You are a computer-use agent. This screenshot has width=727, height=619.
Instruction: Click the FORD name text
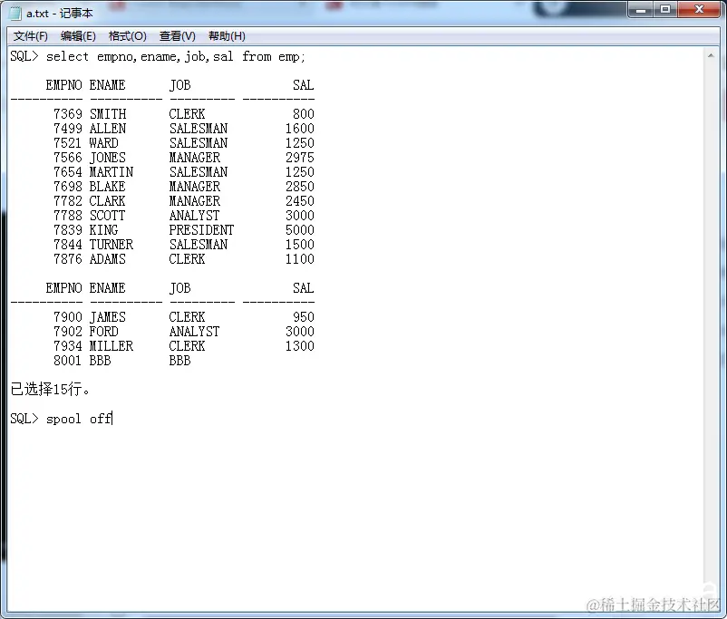coord(104,332)
